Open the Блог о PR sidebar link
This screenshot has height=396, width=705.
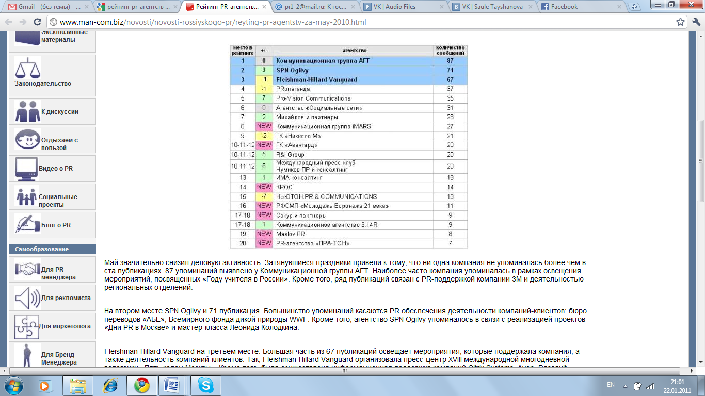click(x=56, y=225)
